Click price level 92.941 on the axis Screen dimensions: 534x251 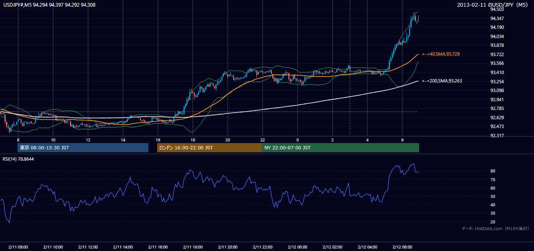click(x=497, y=100)
